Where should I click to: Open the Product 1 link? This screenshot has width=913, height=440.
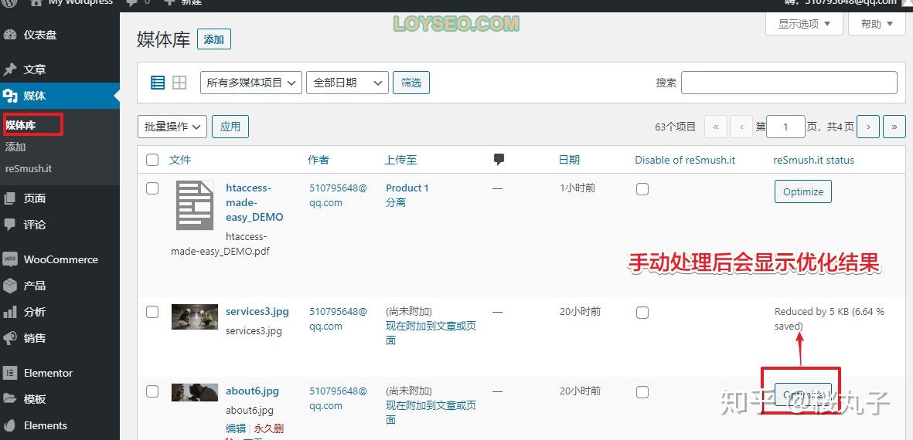click(407, 188)
